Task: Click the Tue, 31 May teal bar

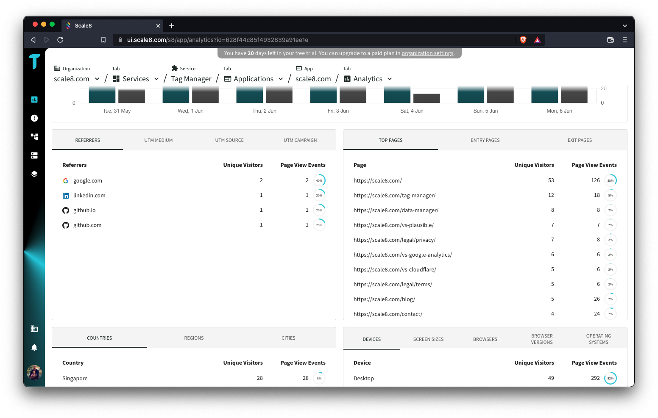Action: tap(102, 95)
